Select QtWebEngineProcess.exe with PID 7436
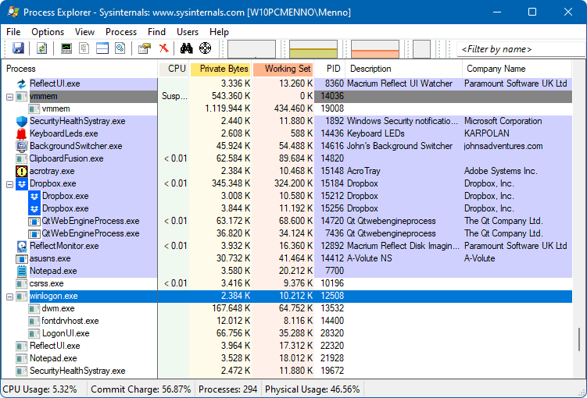 [287, 233]
